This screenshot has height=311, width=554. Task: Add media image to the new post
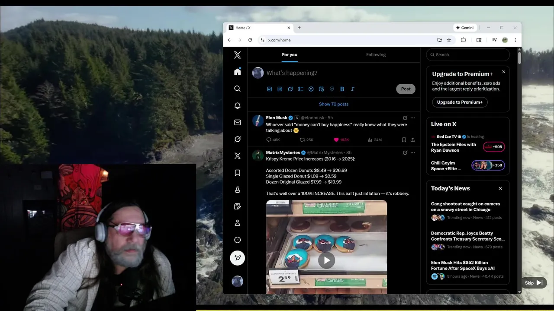[x=269, y=89]
